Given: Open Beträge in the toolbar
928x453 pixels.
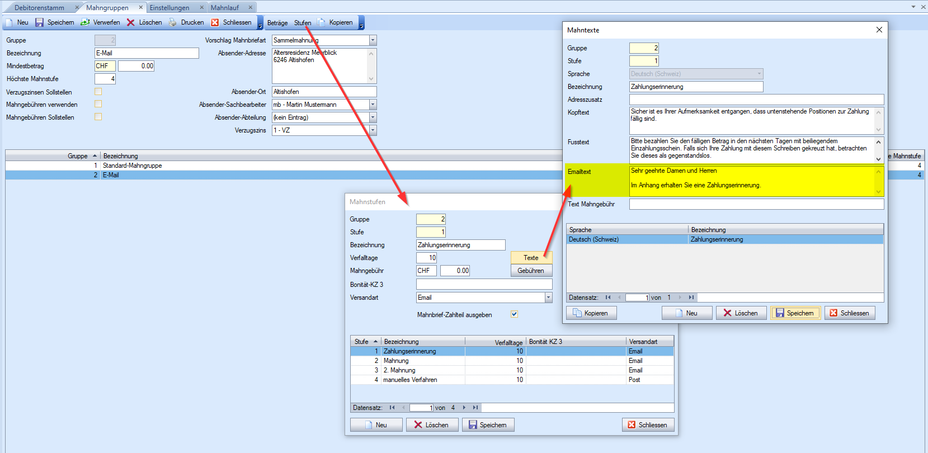Looking at the screenshot, I should [277, 23].
